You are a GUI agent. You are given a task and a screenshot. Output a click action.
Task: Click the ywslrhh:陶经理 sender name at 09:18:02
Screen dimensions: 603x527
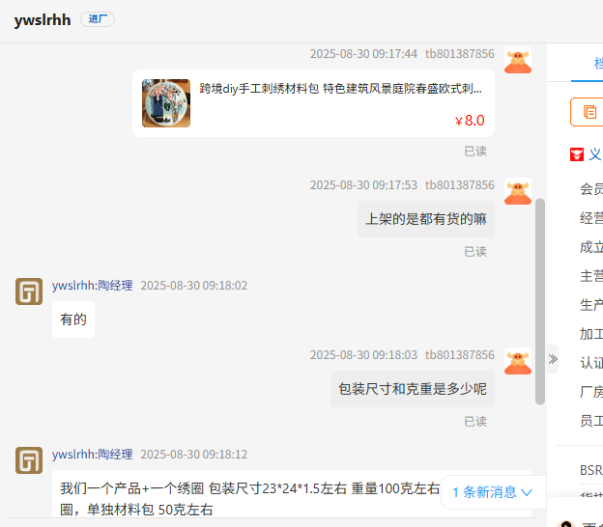(93, 286)
